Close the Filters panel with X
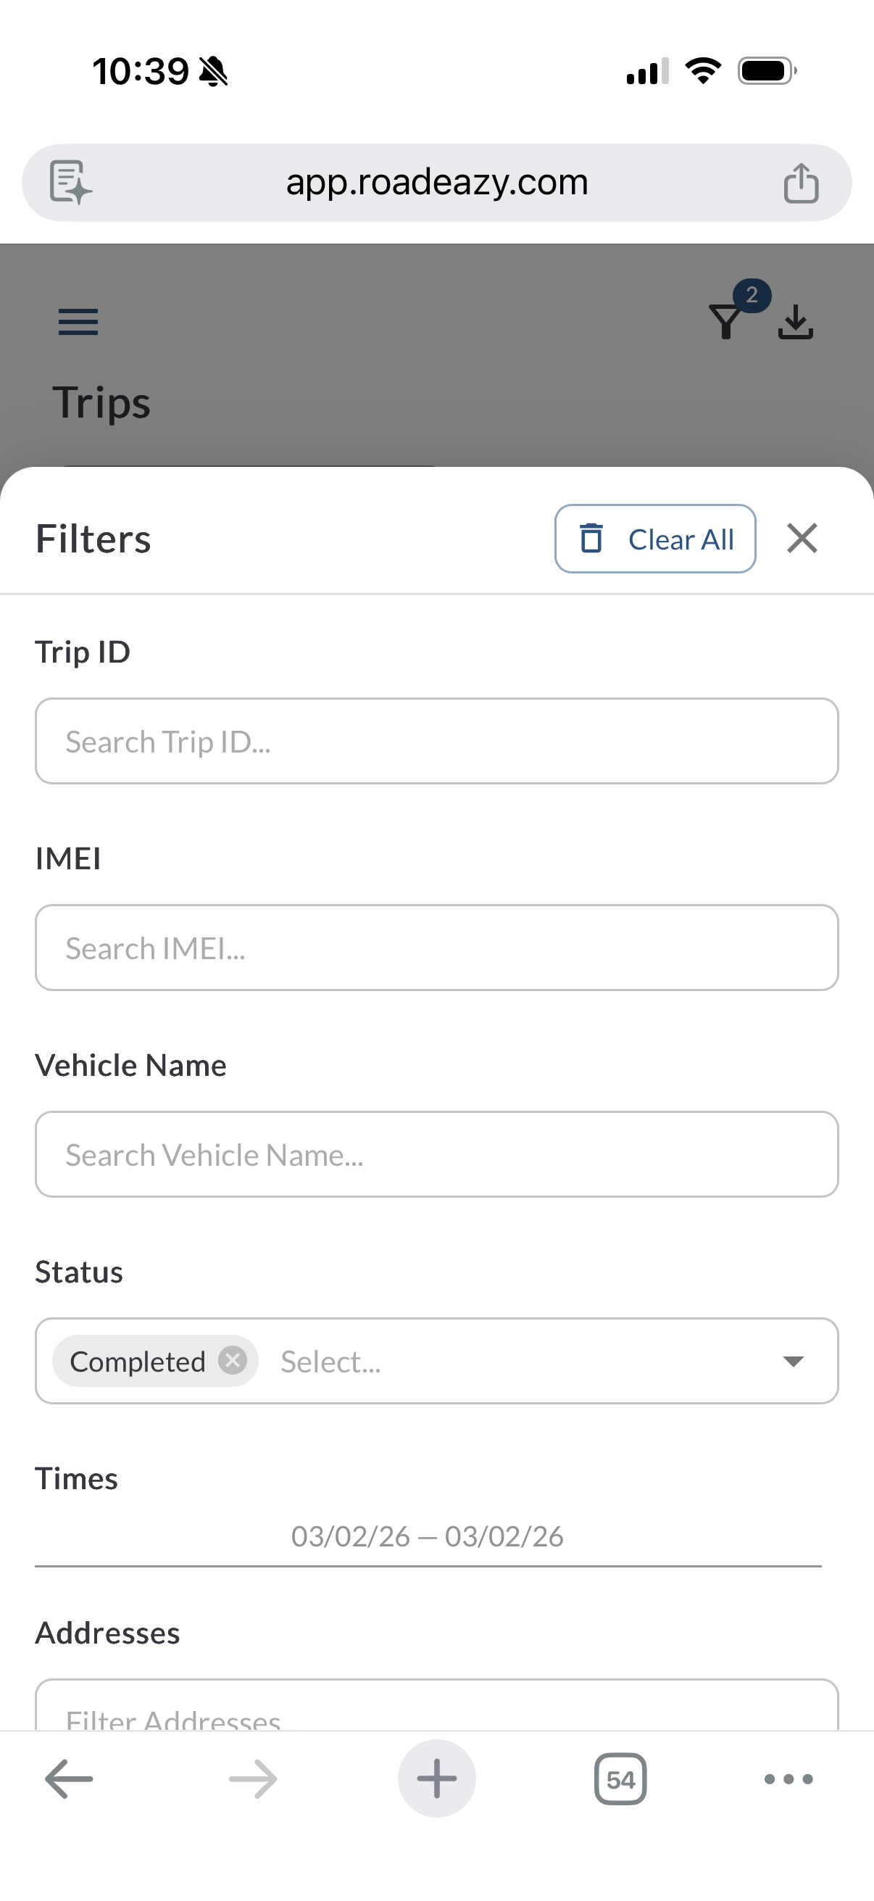The width and height of the screenshot is (874, 1901). 802,539
